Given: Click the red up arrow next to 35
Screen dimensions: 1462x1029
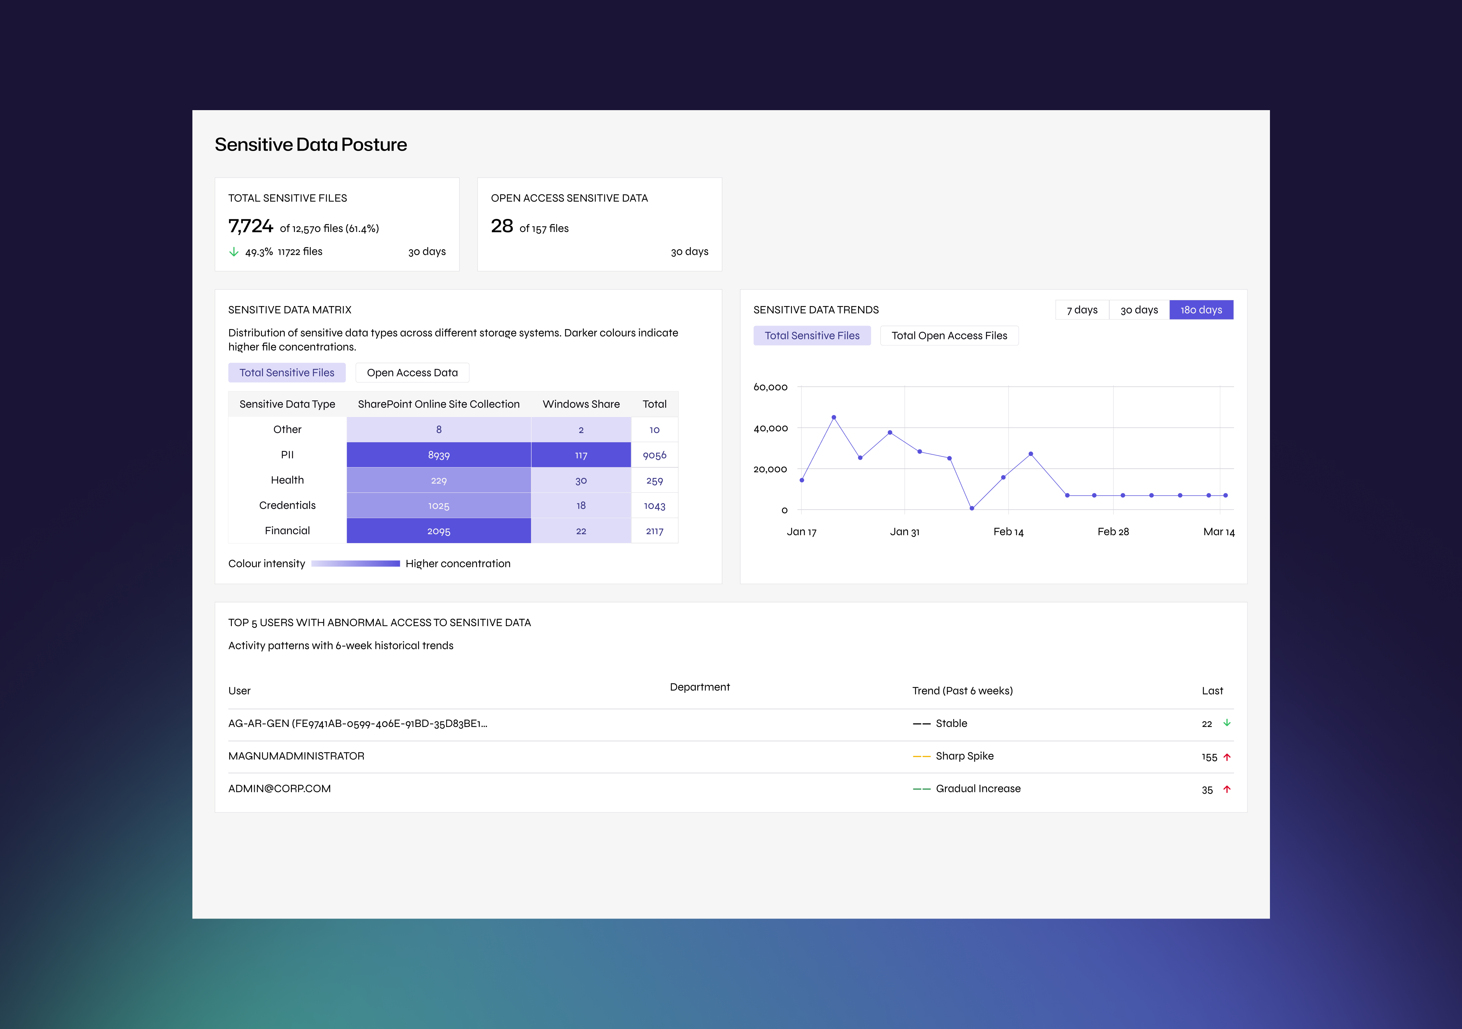Looking at the screenshot, I should [x=1227, y=790].
